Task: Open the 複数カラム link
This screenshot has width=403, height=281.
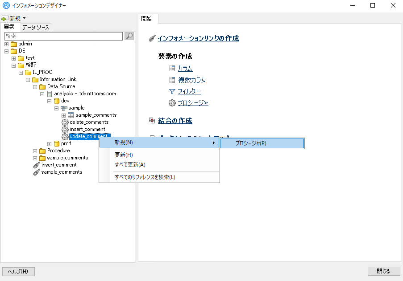Action: 192,80
